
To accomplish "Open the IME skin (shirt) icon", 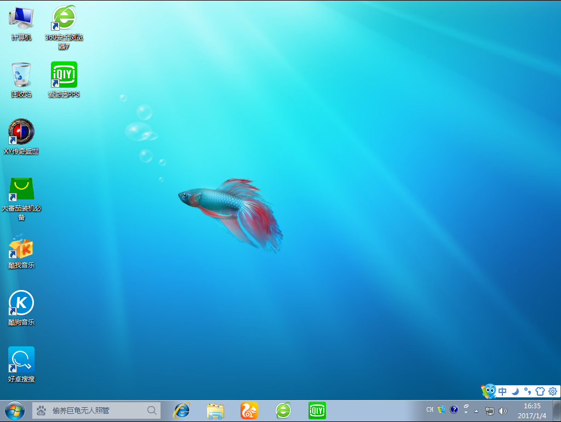I will [x=540, y=391].
